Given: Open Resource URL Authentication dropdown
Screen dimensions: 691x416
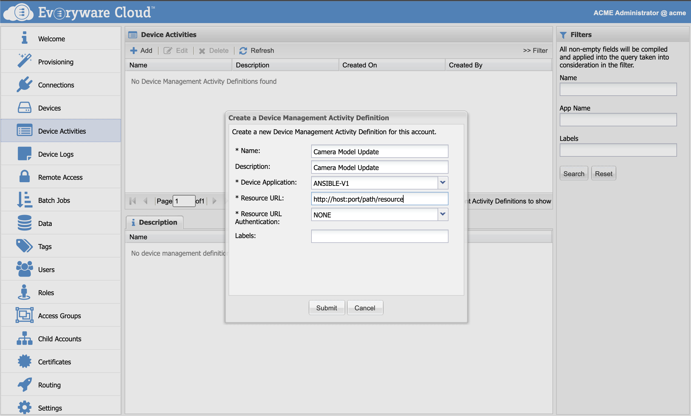Looking at the screenshot, I should pyautogui.click(x=442, y=214).
